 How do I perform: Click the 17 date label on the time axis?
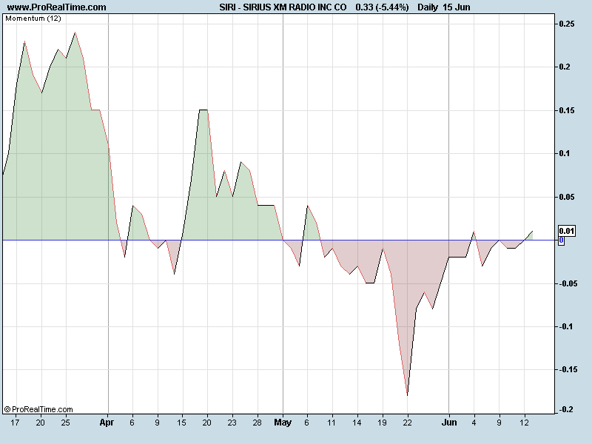coord(15,423)
